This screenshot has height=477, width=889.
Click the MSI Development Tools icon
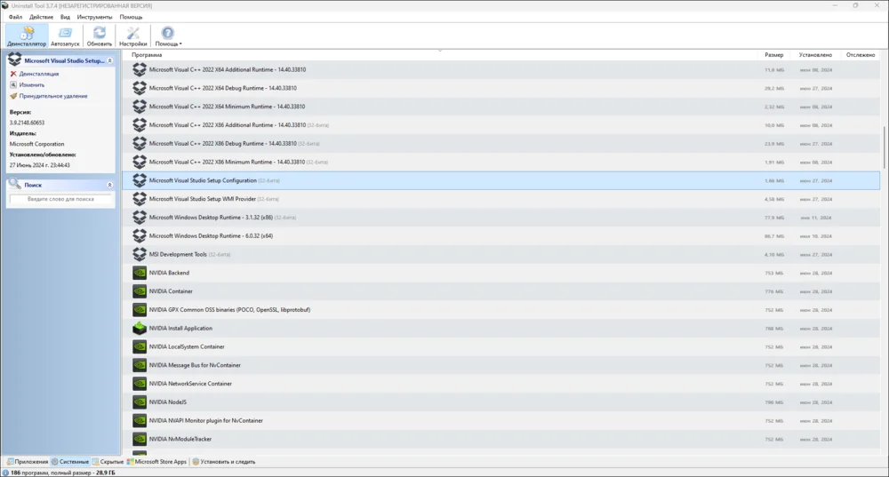point(140,254)
